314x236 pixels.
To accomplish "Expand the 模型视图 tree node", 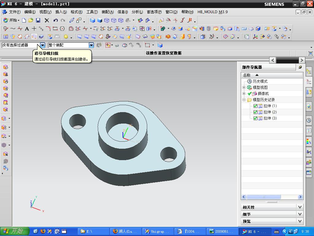I will pyautogui.click(x=244, y=88).
